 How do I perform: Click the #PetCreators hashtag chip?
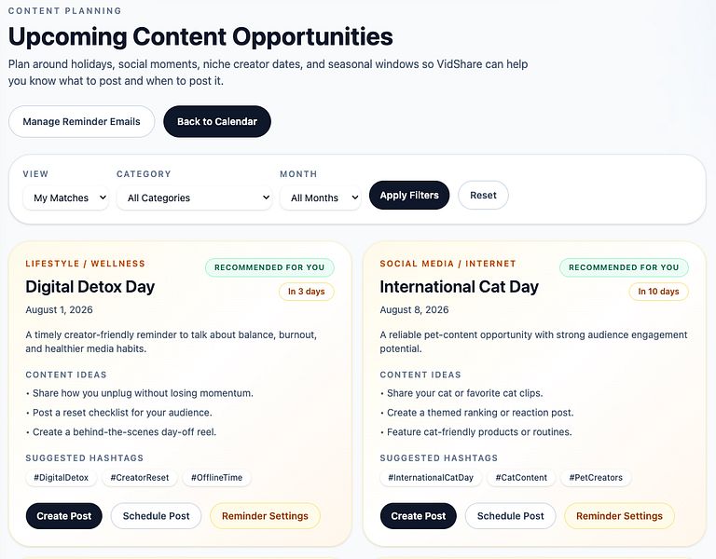pyautogui.click(x=596, y=478)
